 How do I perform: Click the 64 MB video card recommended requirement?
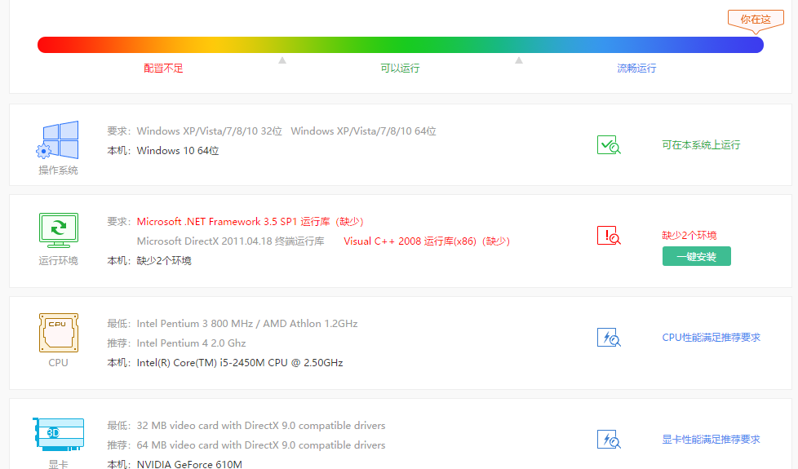pyautogui.click(x=261, y=445)
